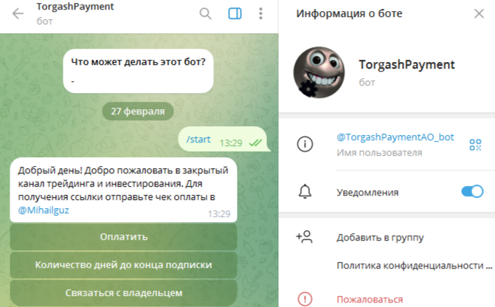This screenshot has height=307, width=495.
Task: Click the 'Информация о боте' panel title
Action: coord(349,13)
